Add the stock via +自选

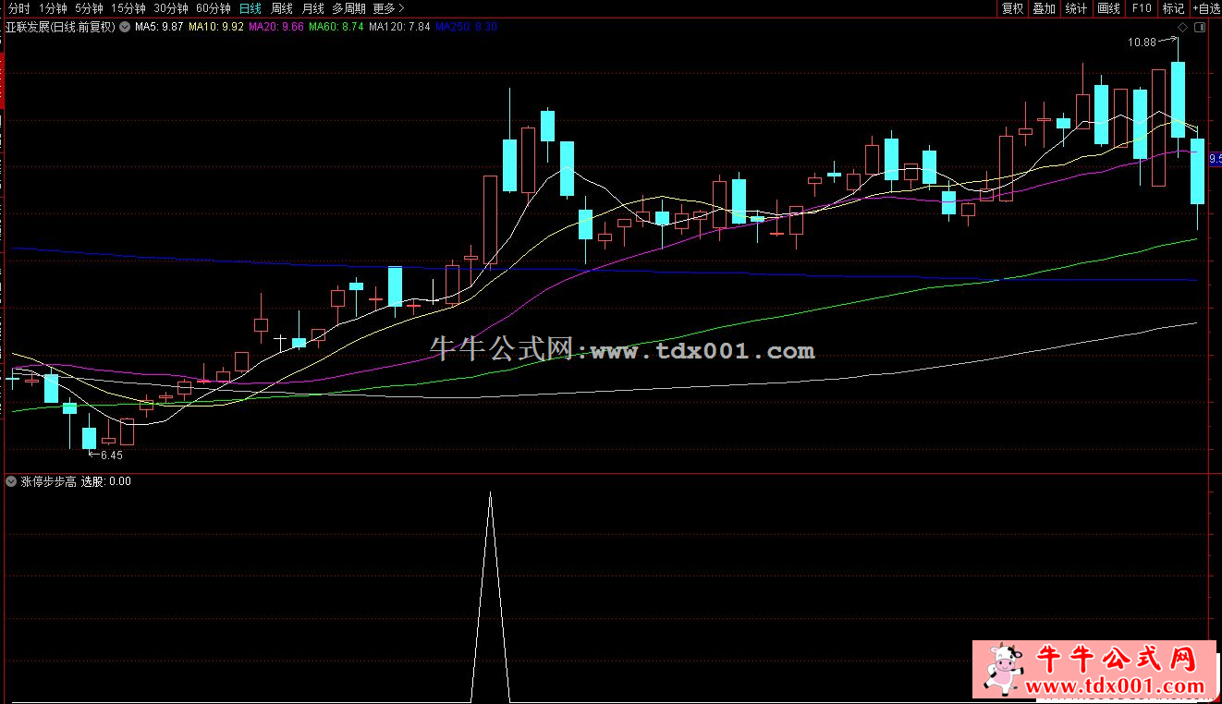click(x=1205, y=8)
